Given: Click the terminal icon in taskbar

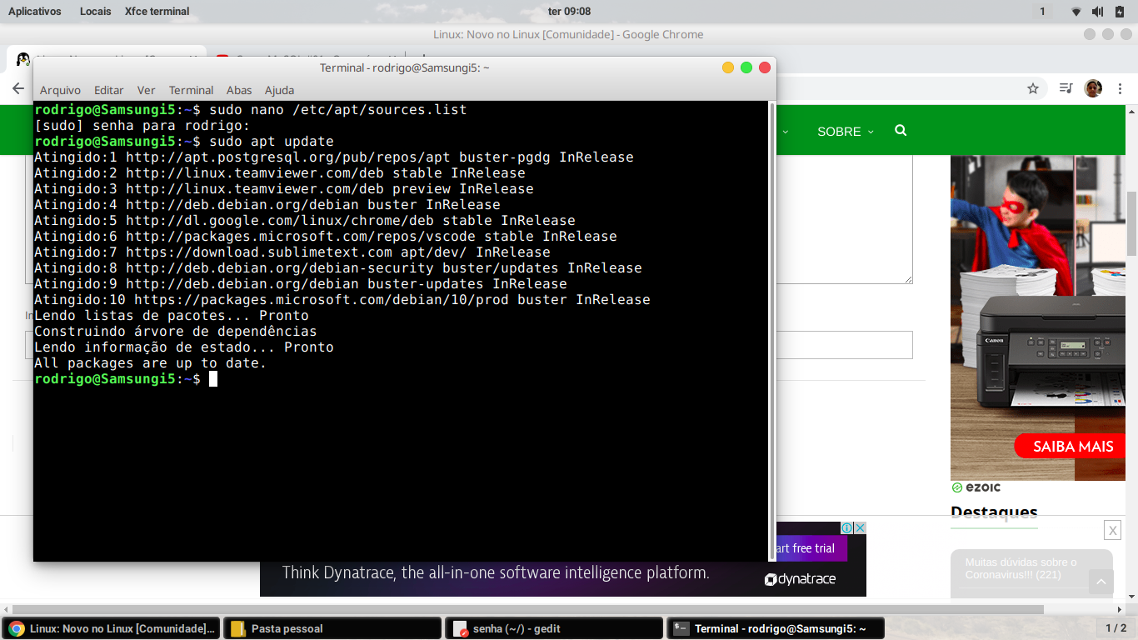Looking at the screenshot, I should pos(681,628).
